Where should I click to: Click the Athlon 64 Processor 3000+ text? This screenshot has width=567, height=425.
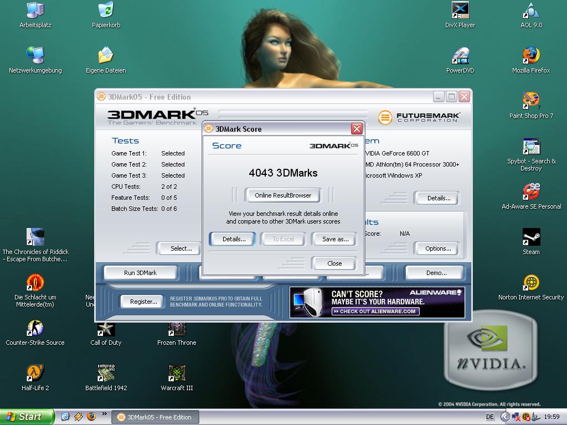pyautogui.click(x=412, y=164)
